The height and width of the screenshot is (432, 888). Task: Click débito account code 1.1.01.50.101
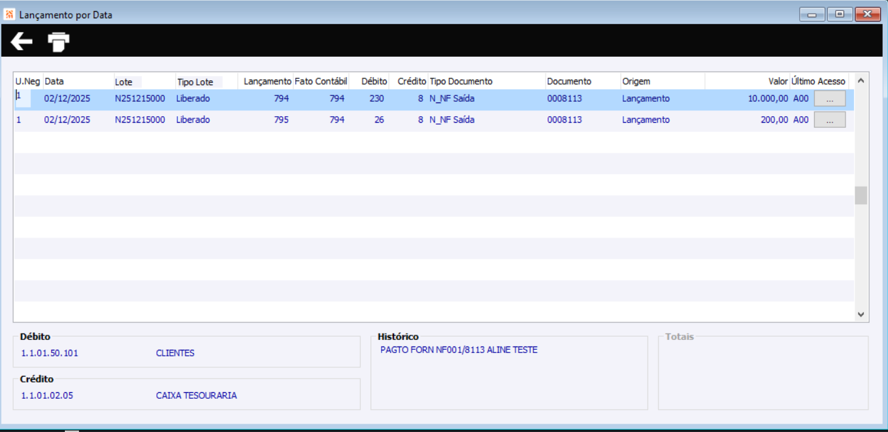pos(50,353)
